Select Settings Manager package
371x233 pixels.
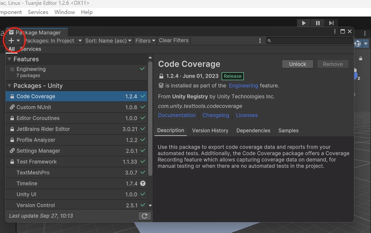pos(77,151)
